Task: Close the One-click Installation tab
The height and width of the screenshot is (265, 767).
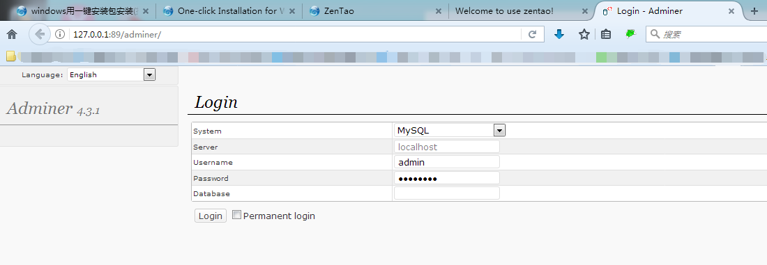Action: [293, 10]
